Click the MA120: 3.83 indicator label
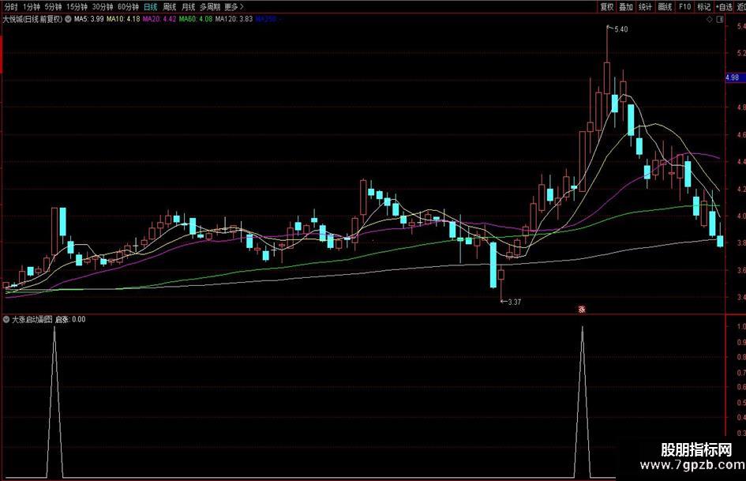This screenshot has height=481, width=746. tap(234, 19)
